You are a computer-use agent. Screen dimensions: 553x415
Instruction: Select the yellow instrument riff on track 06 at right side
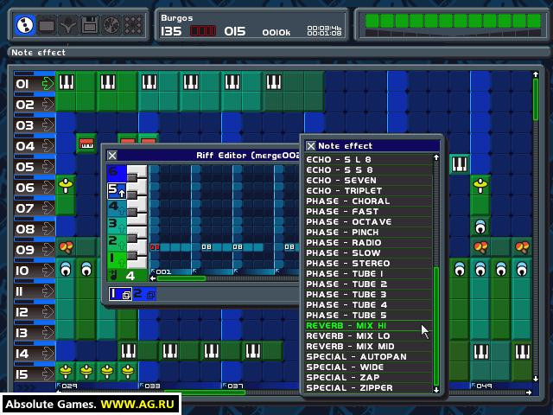point(480,185)
